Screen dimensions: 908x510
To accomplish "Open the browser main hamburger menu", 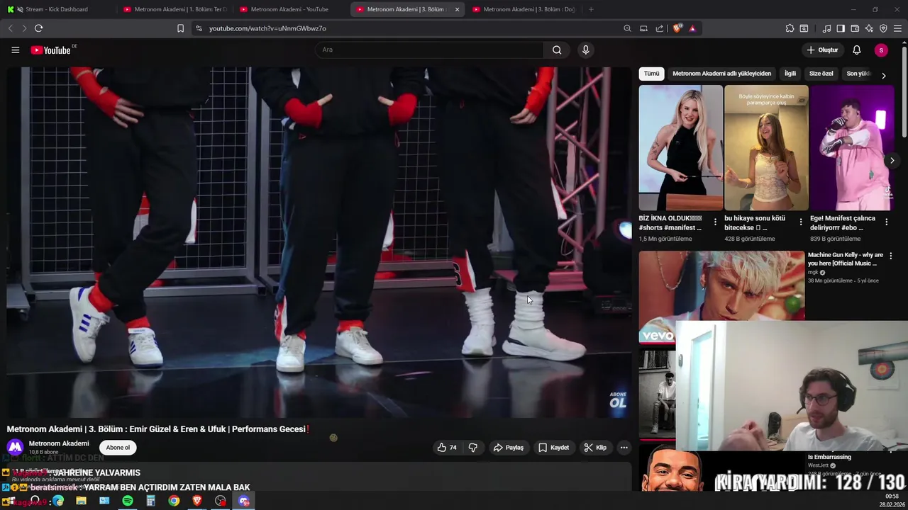I will click(897, 28).
